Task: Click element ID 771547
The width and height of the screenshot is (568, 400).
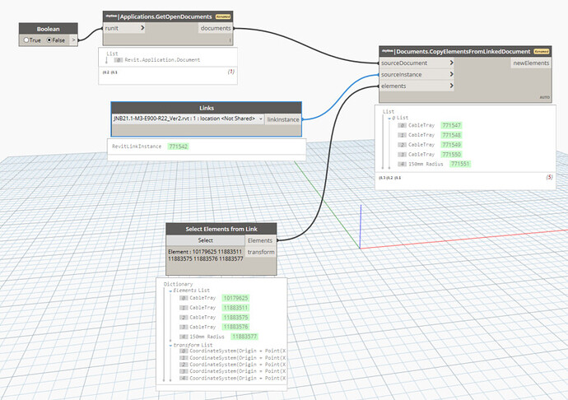Action: (x=451, y=125)
